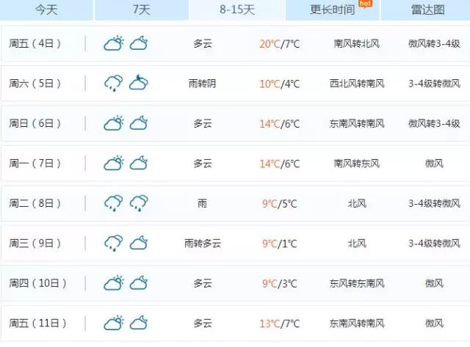Switch to the 今天 tab

(x=46, y=10)
